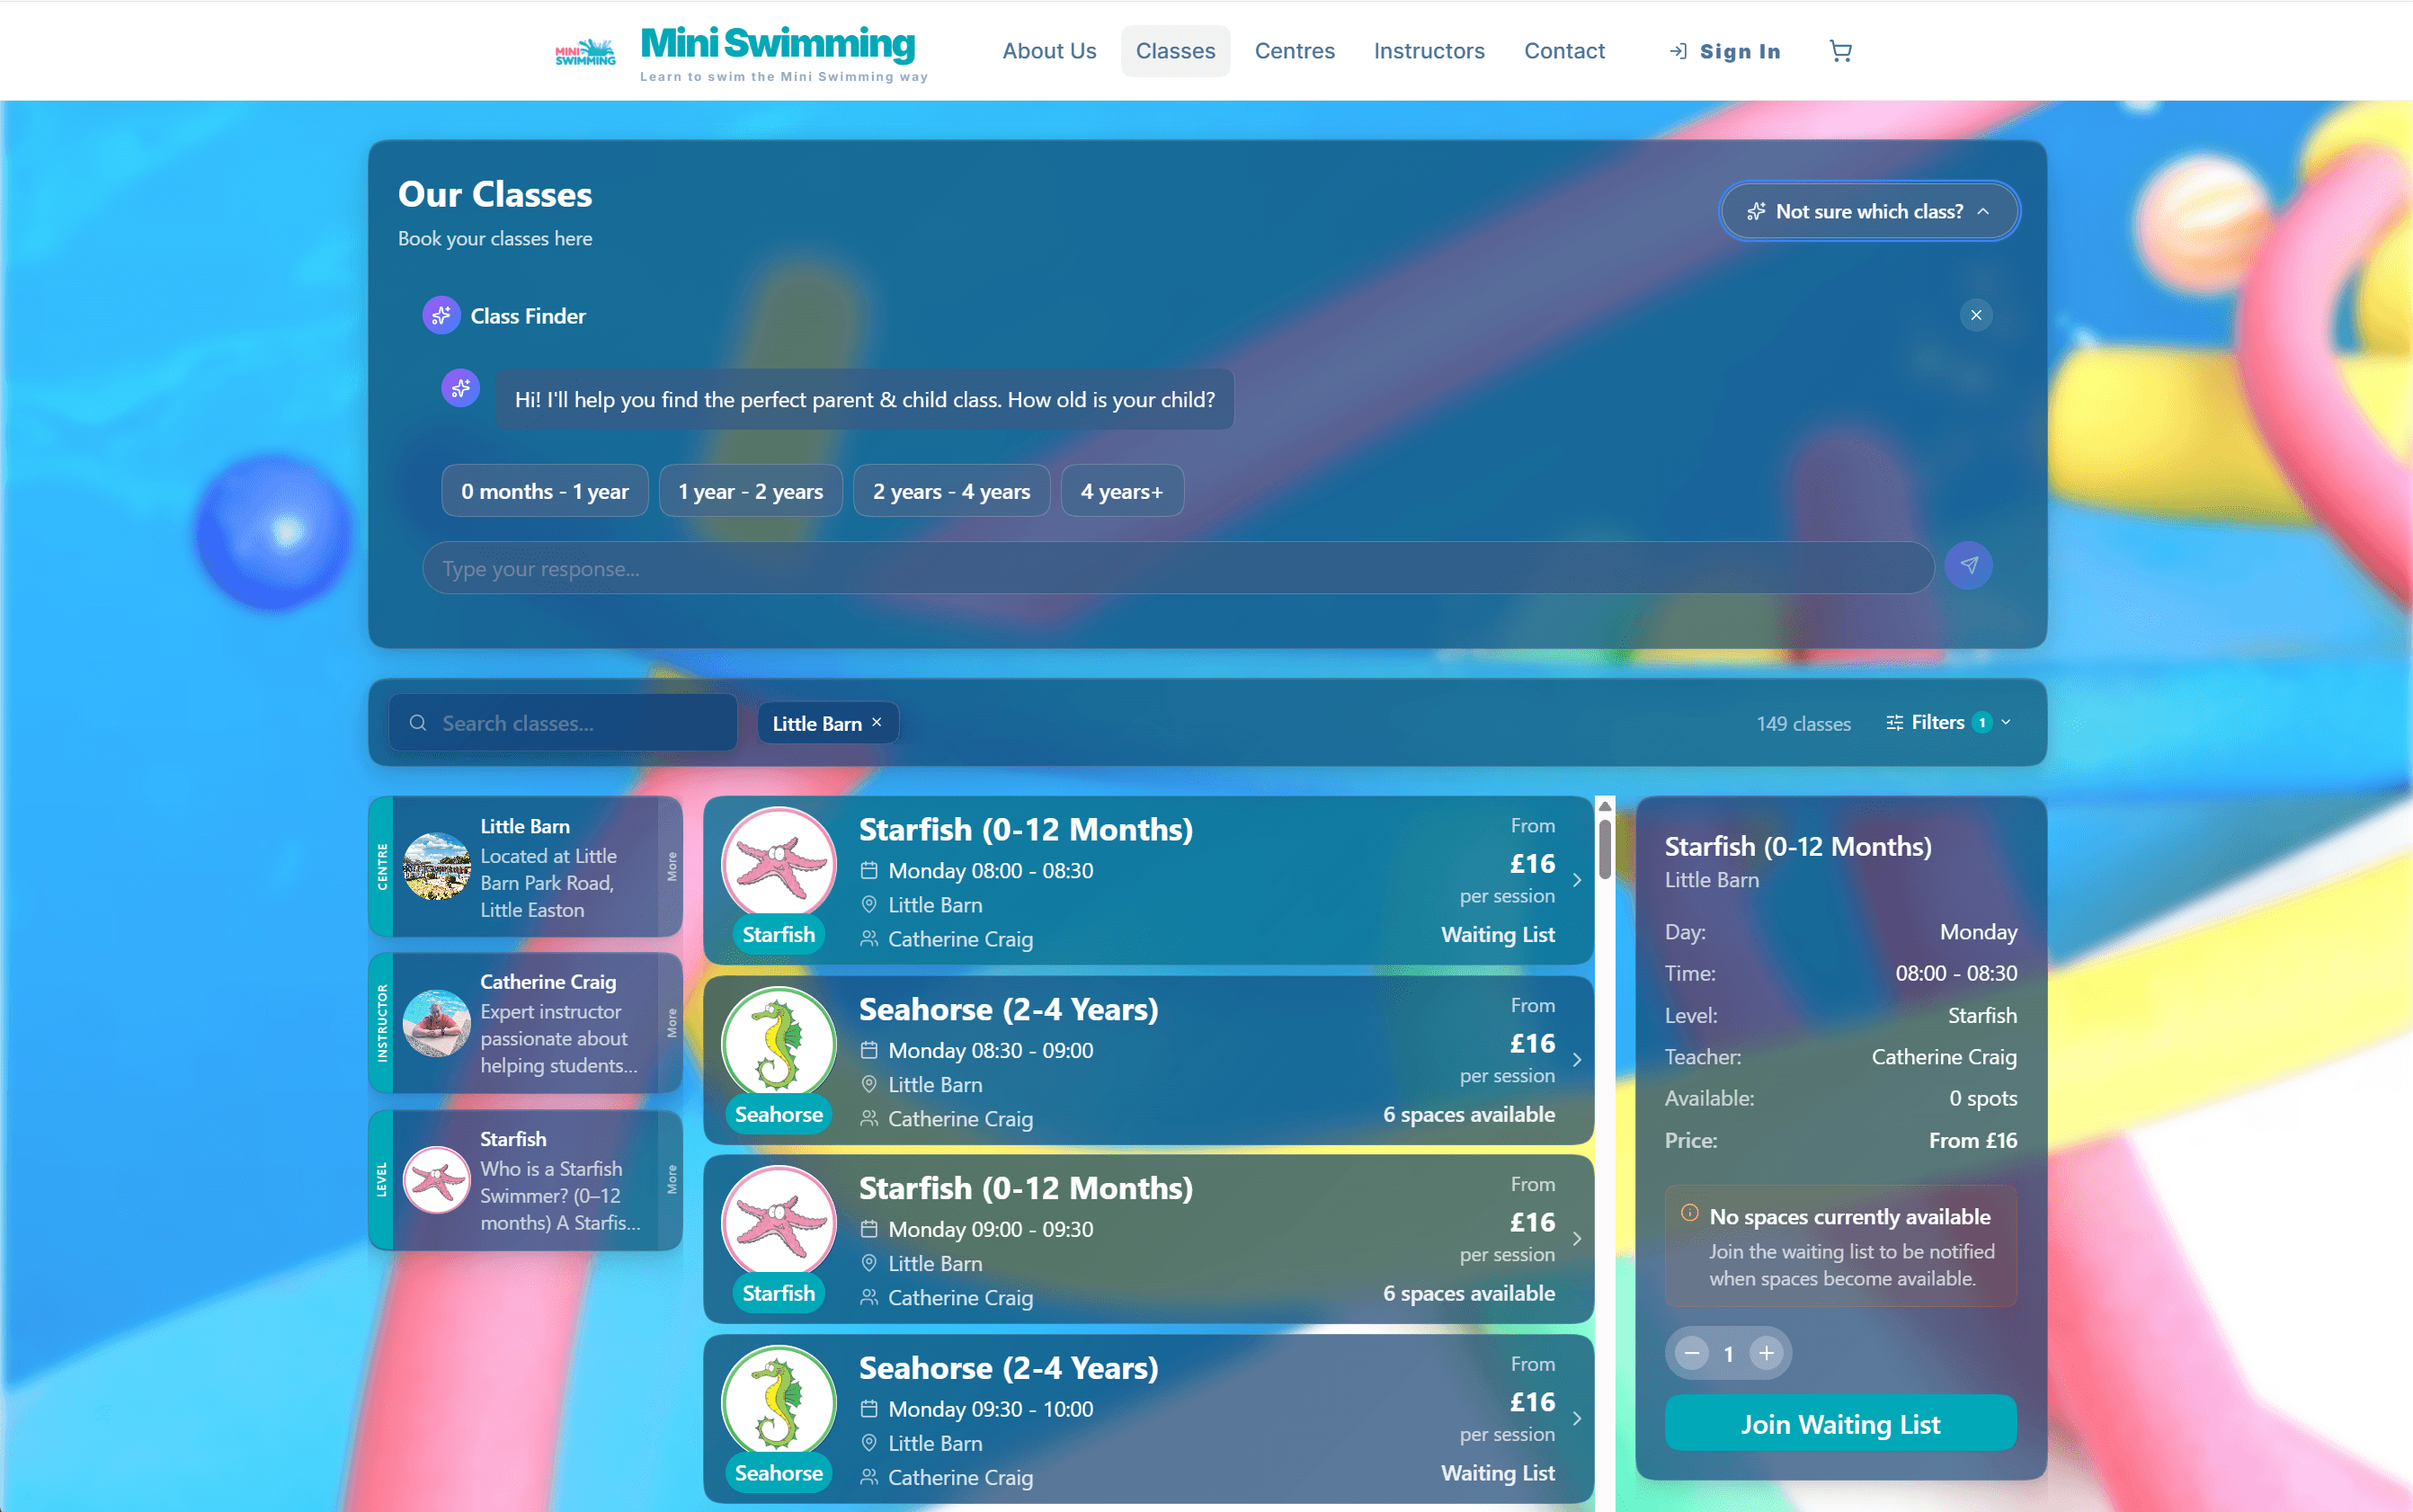This screenshot has width=2413, height=1512.
Task: Click the Join Waiting List button
Action: 1840,1423
